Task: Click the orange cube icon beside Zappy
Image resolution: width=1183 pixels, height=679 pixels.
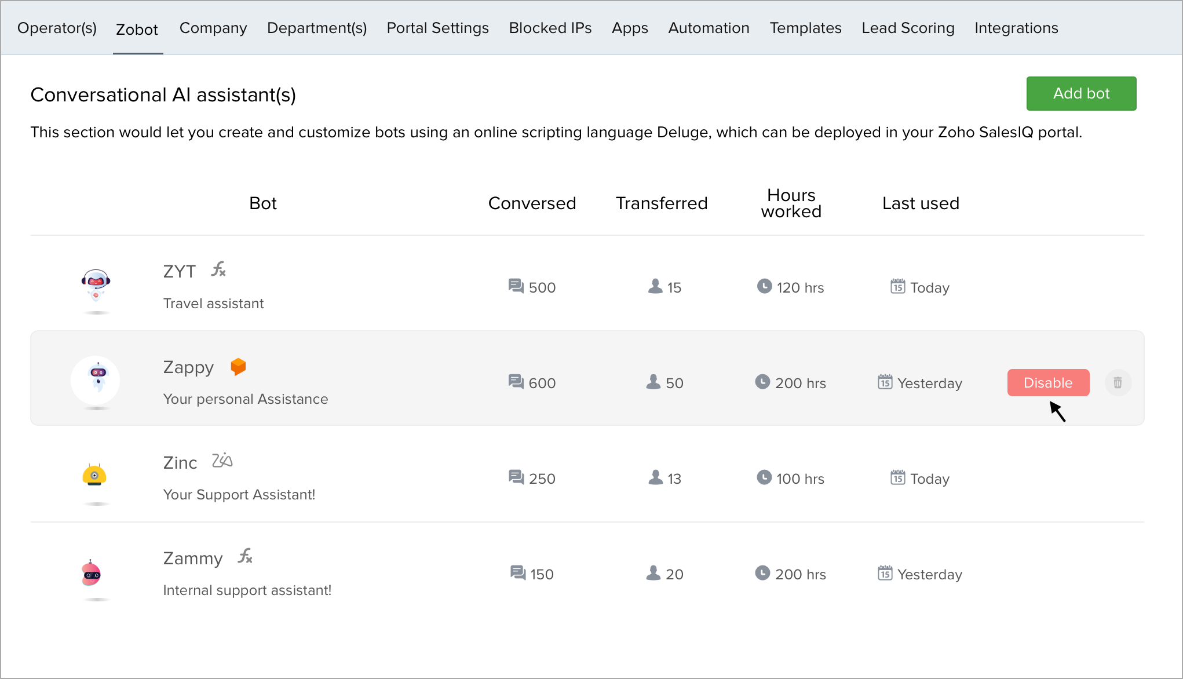Action: coord(238,367)
